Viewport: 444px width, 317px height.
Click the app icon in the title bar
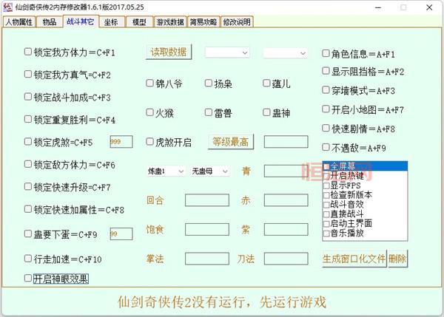7,7
